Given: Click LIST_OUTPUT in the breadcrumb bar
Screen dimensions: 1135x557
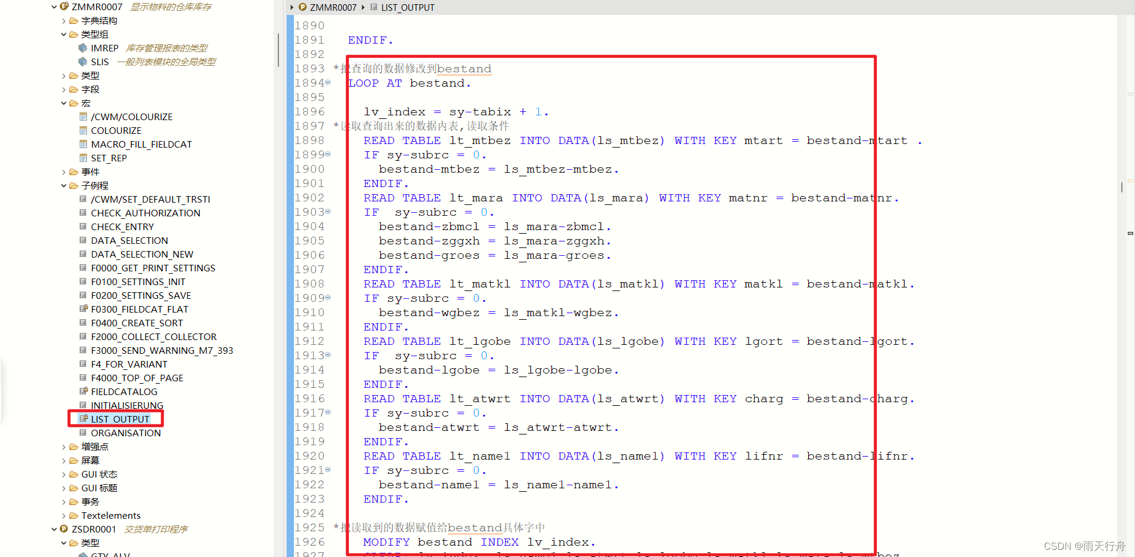Looking at the screenshot, I should 408,7.
